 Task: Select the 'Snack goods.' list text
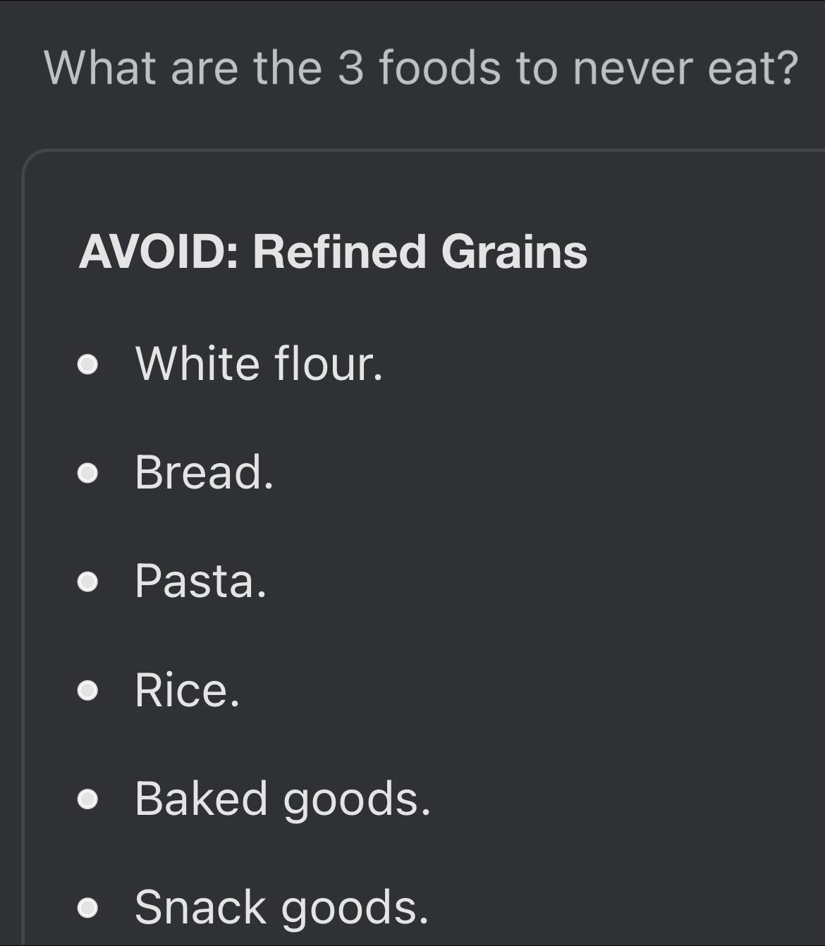tap(281, 907)
